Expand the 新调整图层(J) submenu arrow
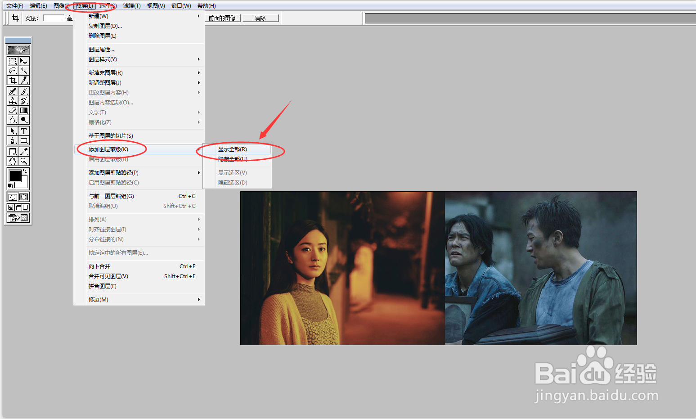This screenshot has height=419, width=696. 198,83
